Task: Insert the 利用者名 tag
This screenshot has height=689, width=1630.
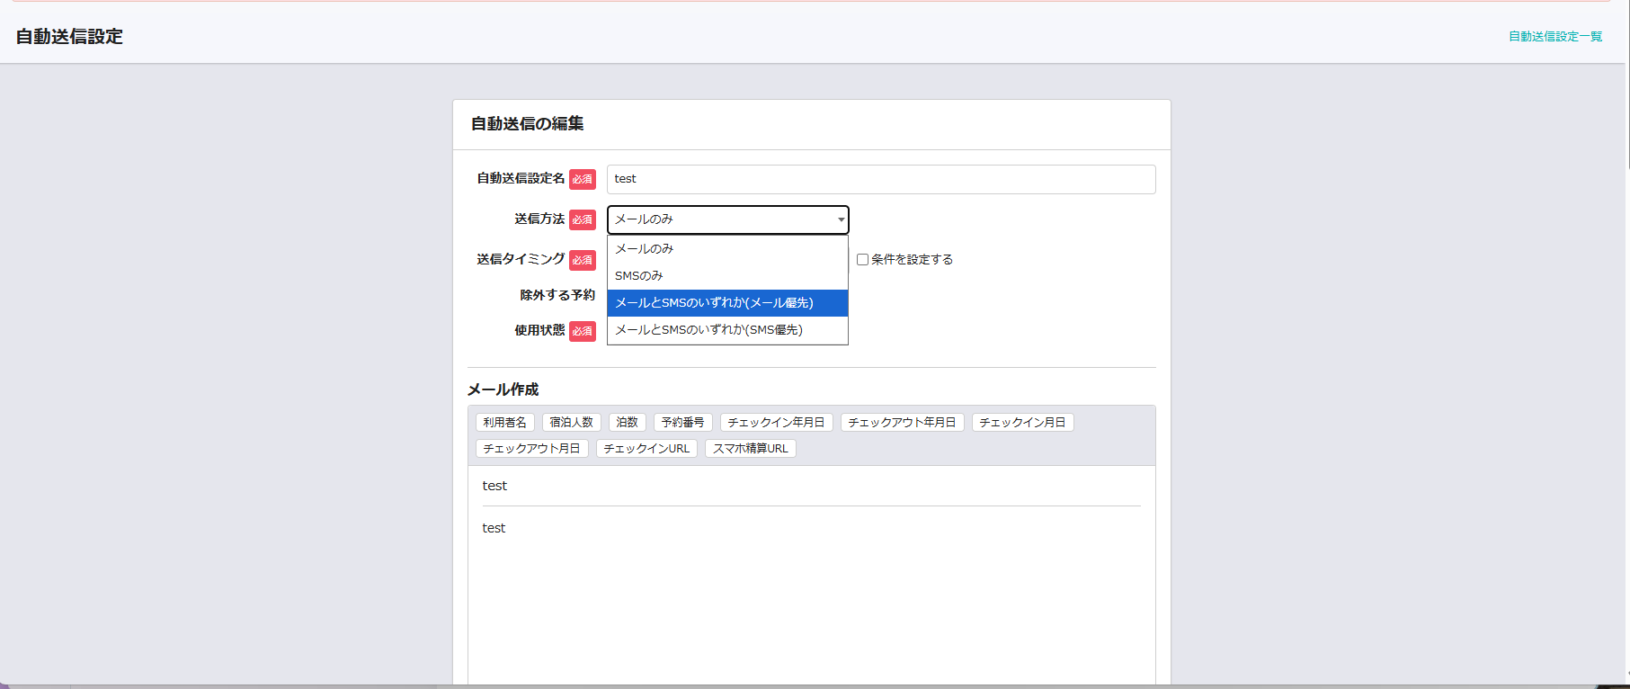Action: (x=504, y=423)
